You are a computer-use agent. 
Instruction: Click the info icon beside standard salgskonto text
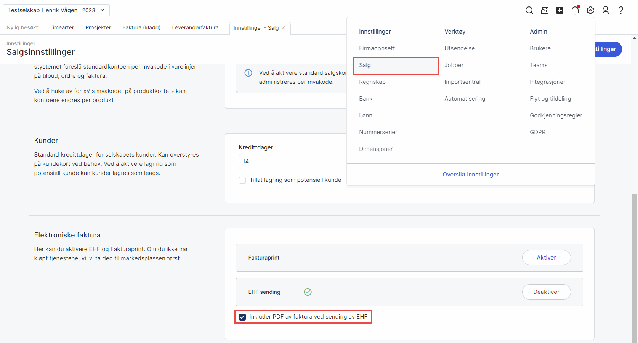pyautogui.click(x=248, y=73)
